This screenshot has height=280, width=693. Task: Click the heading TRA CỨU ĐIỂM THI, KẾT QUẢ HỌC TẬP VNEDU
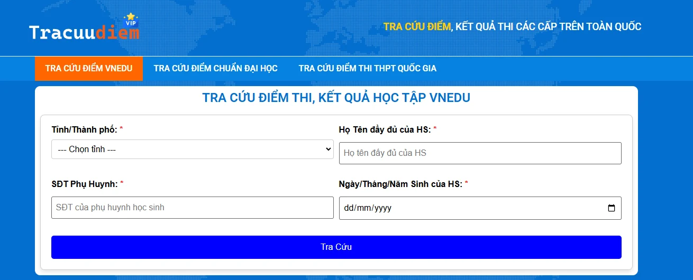336,98
